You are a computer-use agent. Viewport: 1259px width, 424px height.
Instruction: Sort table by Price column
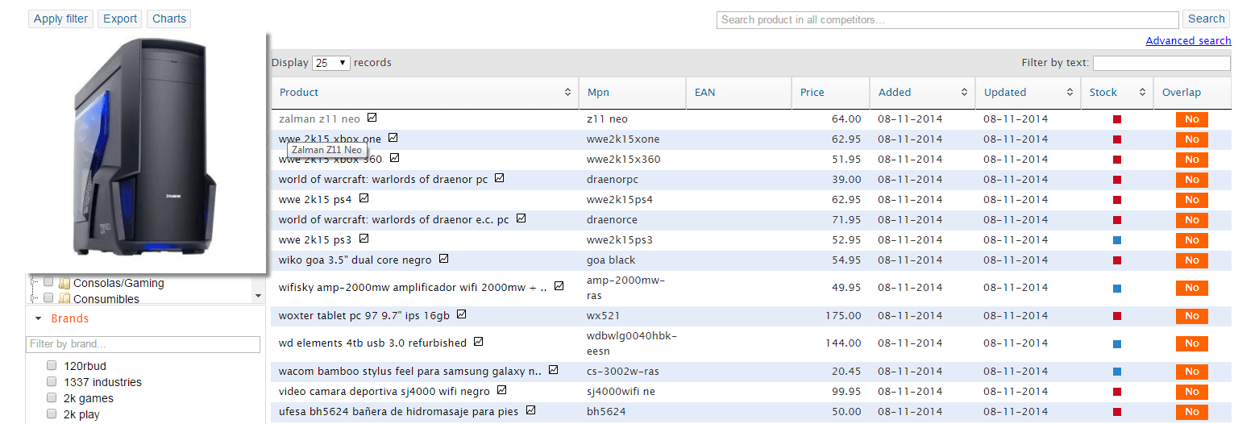coord(830,93)
